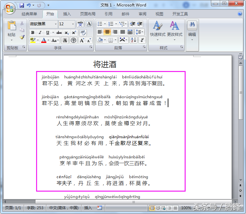Expand font color dropdown arrow

(48, 40)
